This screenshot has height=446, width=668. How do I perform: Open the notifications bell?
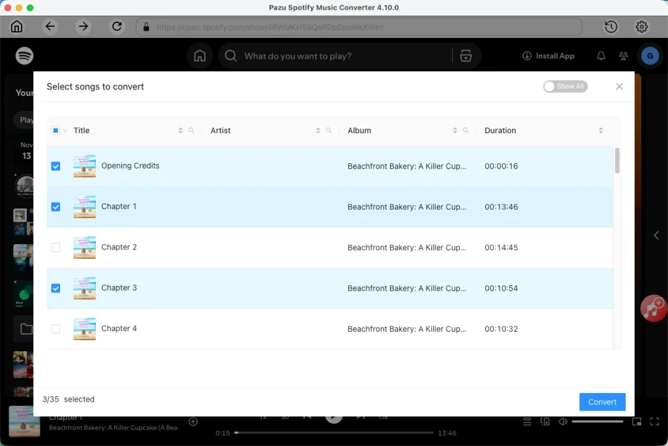click(601, 56)
